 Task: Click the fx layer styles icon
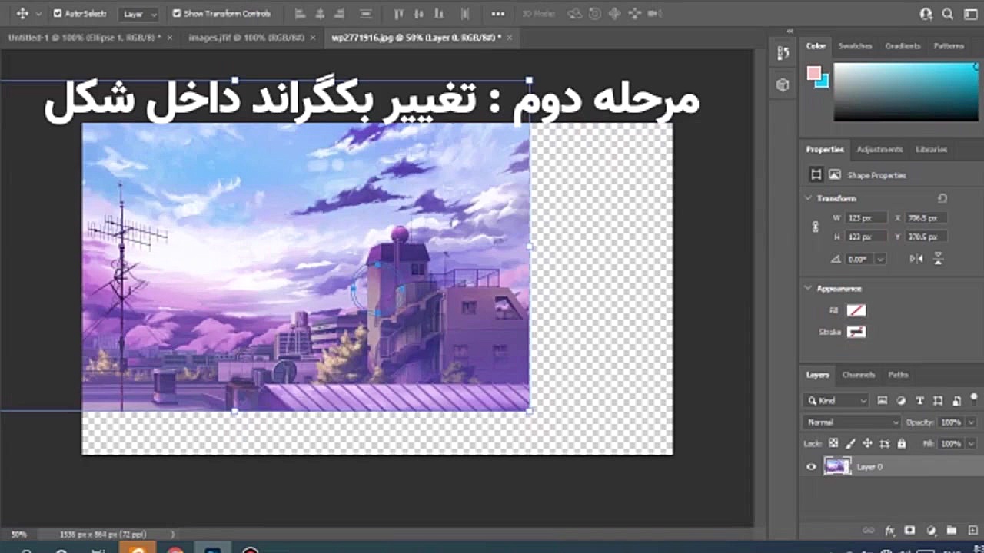click(x=890, y=530)
